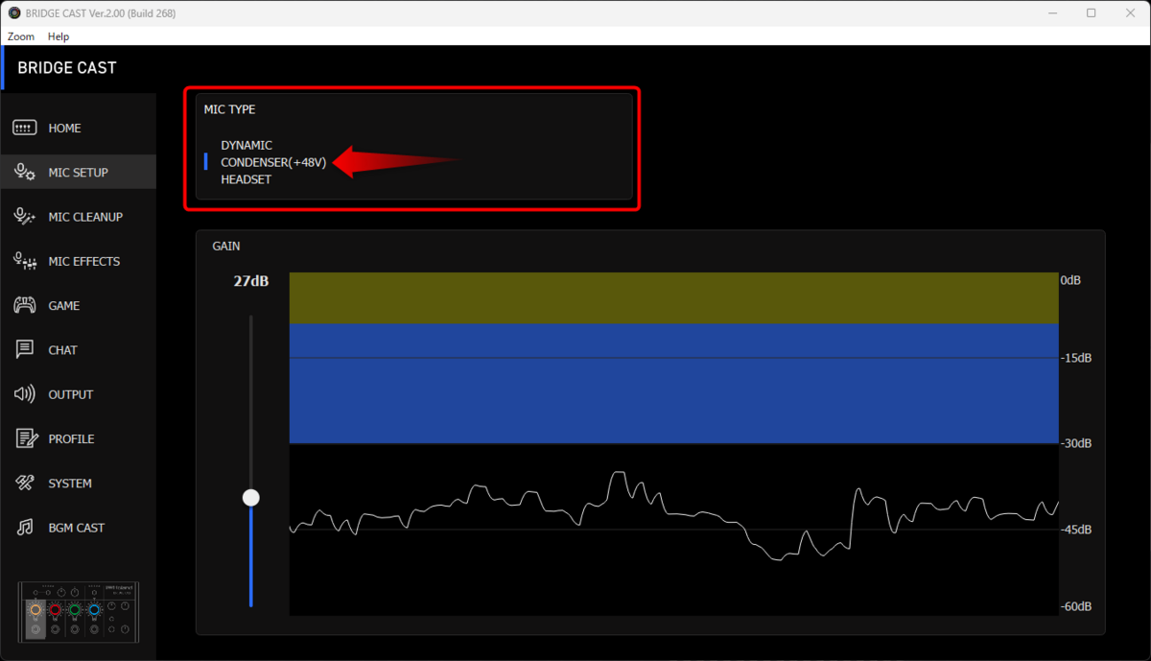Click the GAME controller icon
Image resolution: width=1151 pixels, height=661 pixels.
[x=25, y=305]
